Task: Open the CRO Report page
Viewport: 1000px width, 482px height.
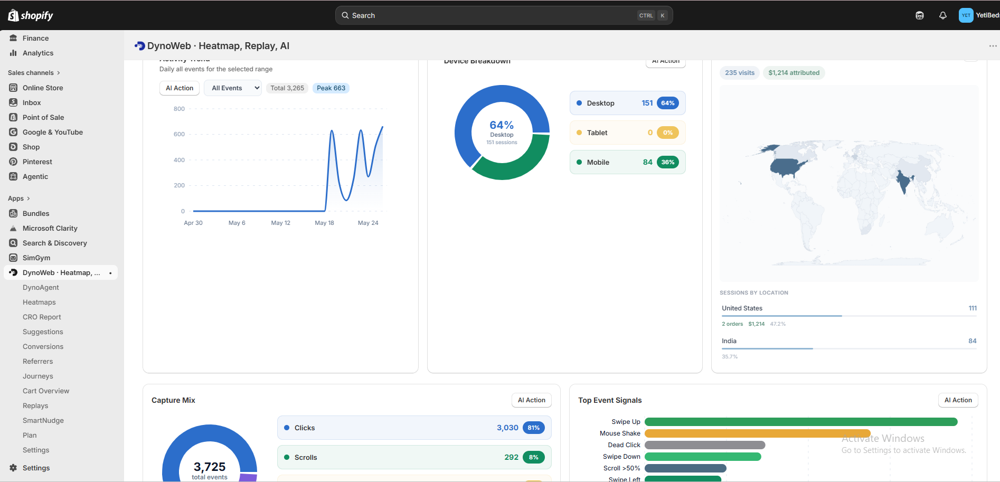Action: click(42, 317)
